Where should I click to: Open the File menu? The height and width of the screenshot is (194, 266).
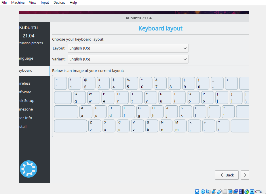click(x=4, y=3)
